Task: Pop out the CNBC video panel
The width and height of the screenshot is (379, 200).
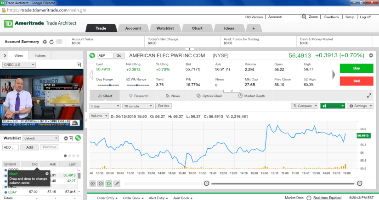Action: [79, 65]
